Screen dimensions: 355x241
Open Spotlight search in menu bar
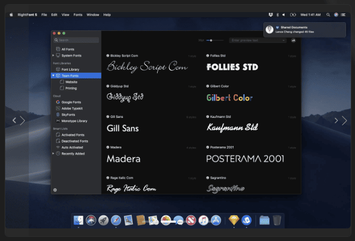[328, 15]
